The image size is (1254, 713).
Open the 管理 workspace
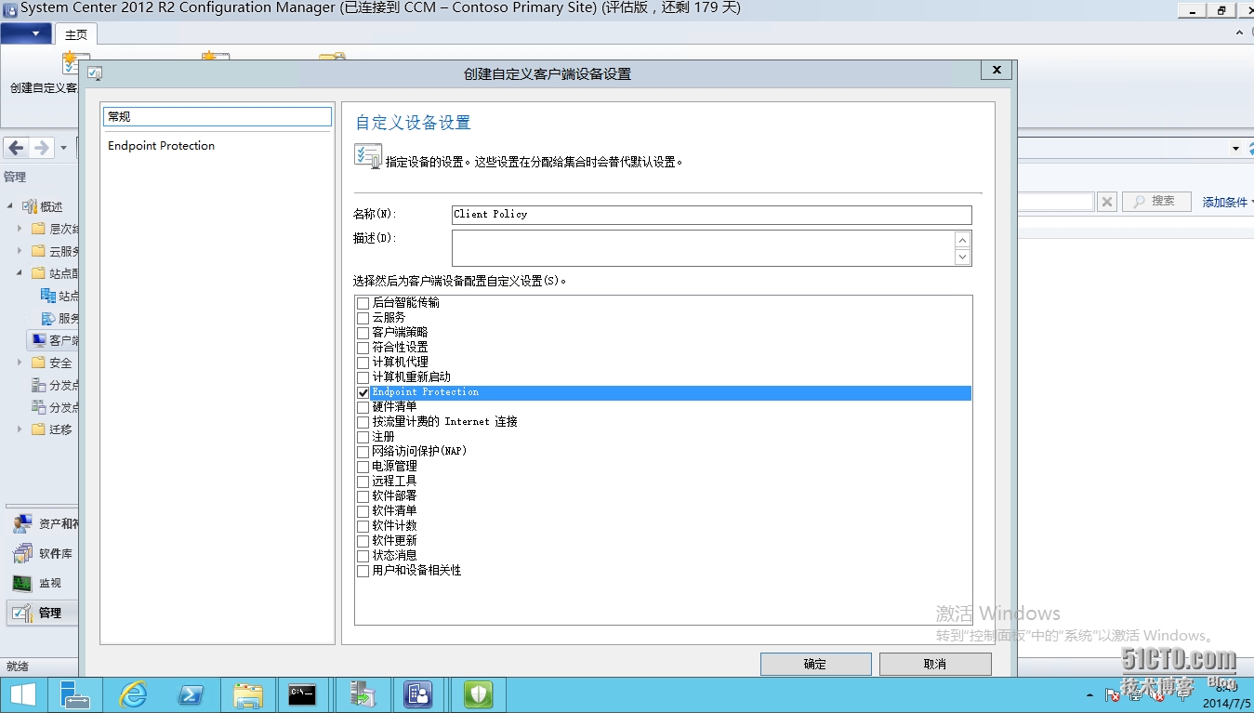point(44,613)
